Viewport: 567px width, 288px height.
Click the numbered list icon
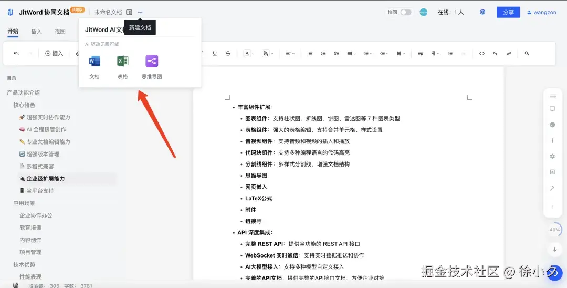(x=323, y=53)
